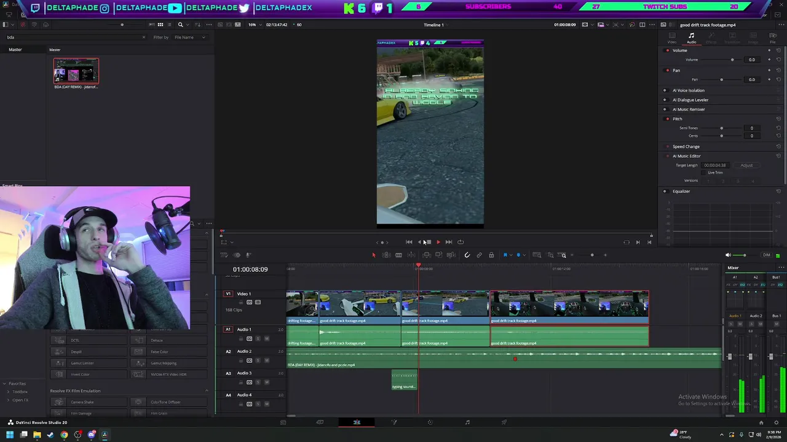Open Windows Start menu
Screen dimensions: 787x442
[9, 435]
